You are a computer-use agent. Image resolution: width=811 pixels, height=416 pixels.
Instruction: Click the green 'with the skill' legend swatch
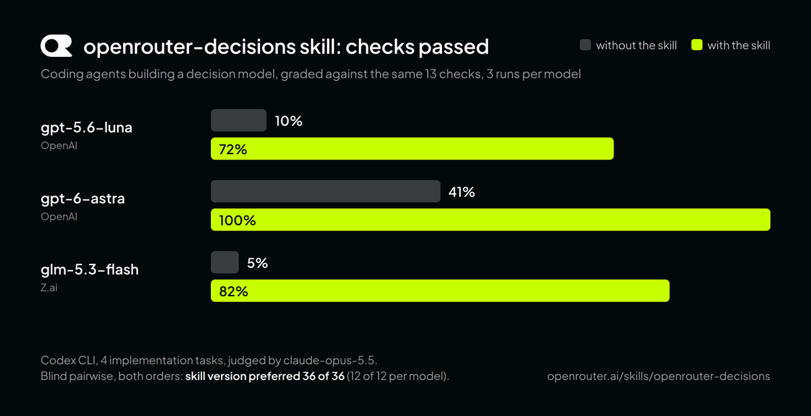(697, 45)
